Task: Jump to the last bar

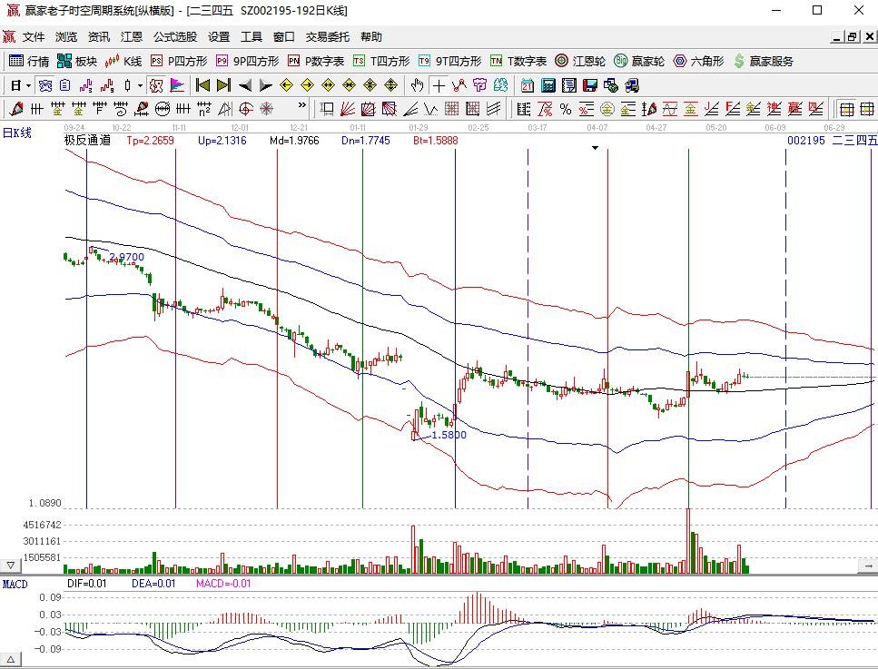Action: coord(223,85)
